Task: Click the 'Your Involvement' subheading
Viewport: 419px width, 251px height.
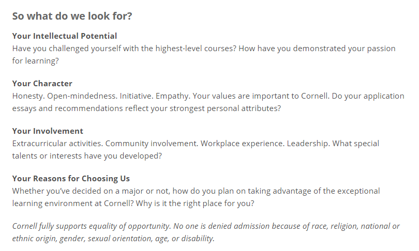Action: [x=48, y=131]
